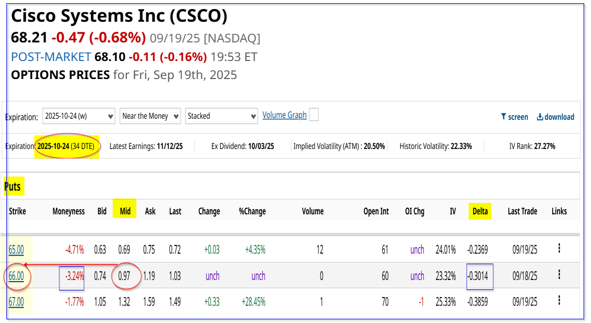Screen dimensions: 591x323
Task: Select the -0.3014 delta value
Action: pos(477,276)
